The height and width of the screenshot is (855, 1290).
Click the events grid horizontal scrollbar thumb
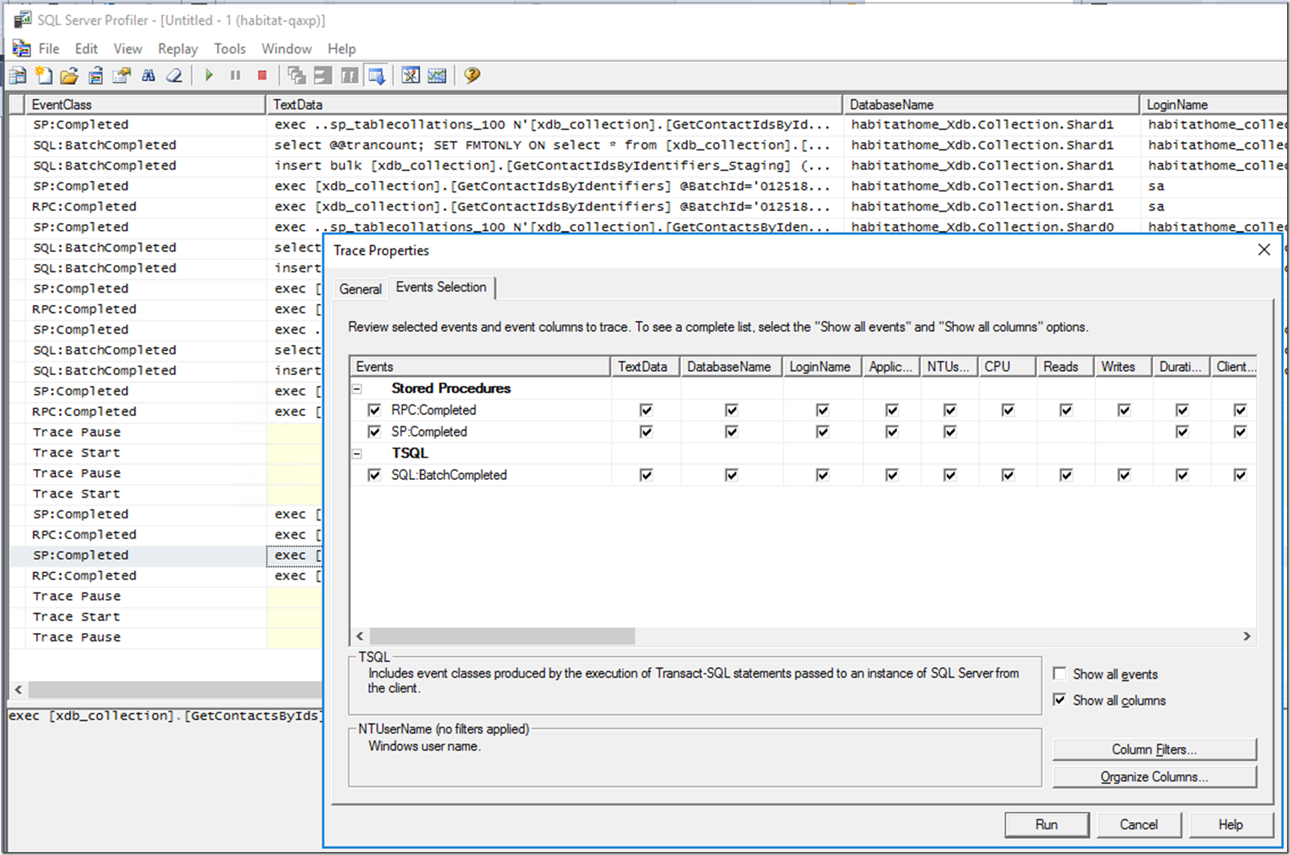coord(502,636)
